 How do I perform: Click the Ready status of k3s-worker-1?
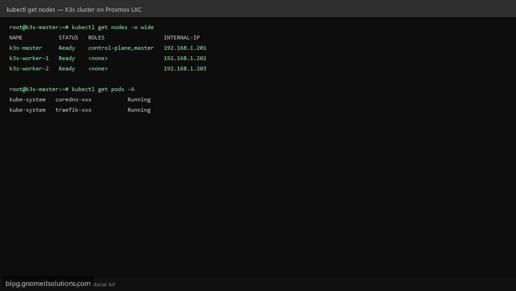coord(67,58)
